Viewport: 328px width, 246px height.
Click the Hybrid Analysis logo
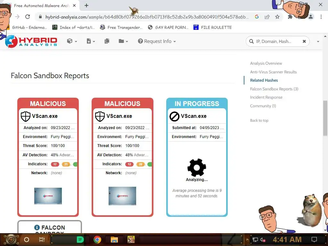(x=31, y=41)
